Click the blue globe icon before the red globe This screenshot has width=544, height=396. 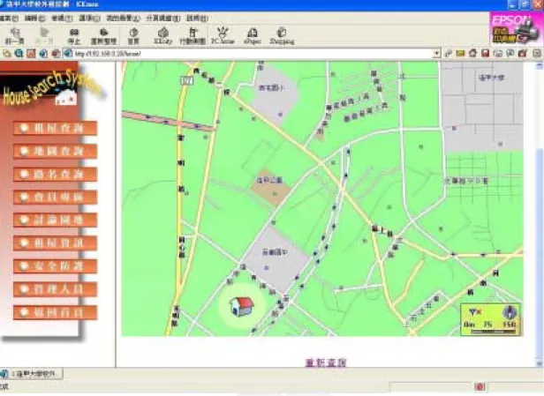pos(43,54)
